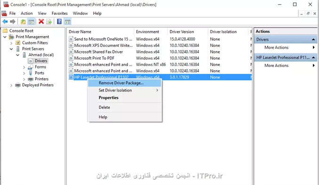Screen dimensions: 319x185
Task: Open the View menu
Action: [x=42, y=14]
